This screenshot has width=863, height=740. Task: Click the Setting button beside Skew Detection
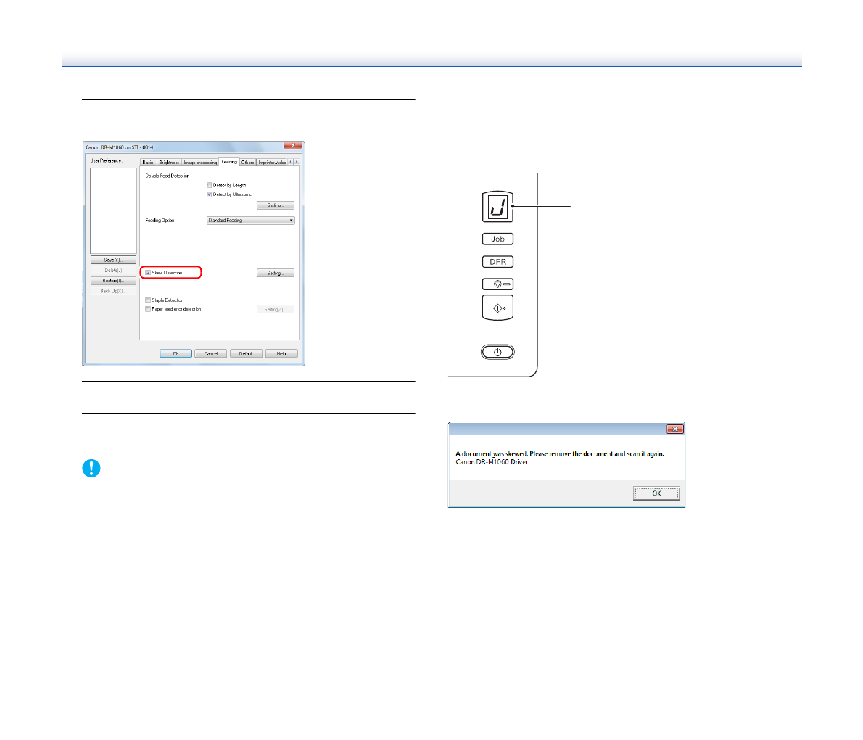click(275, 274)
